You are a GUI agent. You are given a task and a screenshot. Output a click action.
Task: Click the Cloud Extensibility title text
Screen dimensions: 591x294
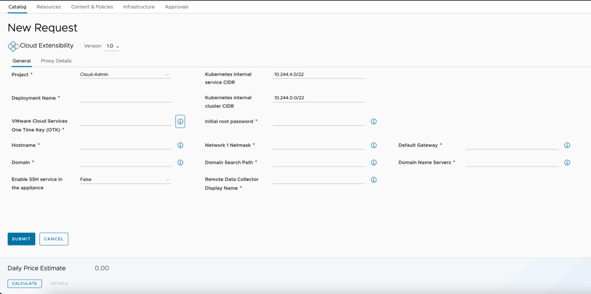tap(47, 46)
